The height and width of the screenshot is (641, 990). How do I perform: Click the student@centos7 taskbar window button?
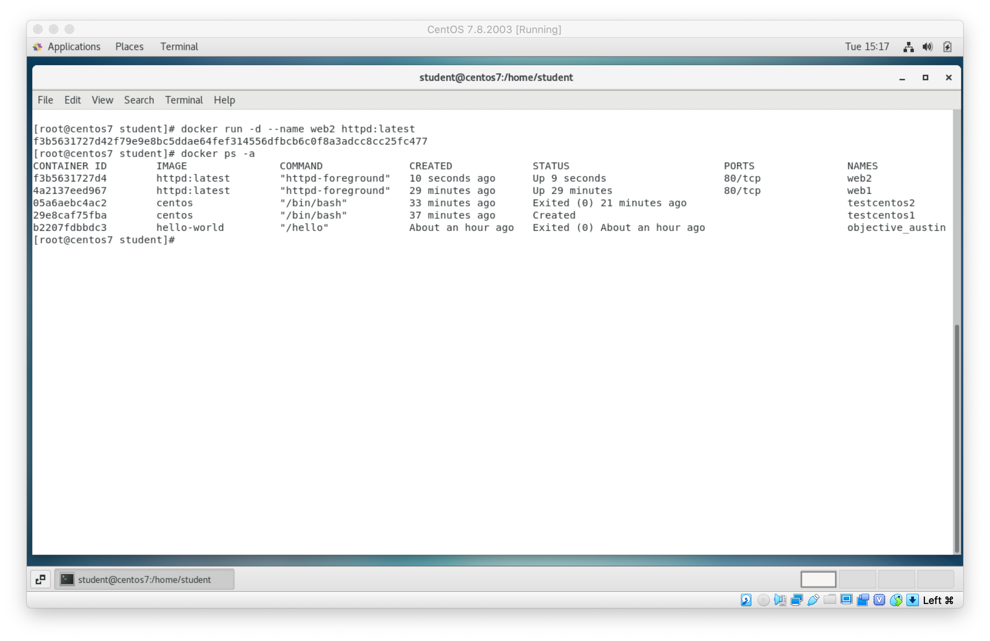point(144,579)
